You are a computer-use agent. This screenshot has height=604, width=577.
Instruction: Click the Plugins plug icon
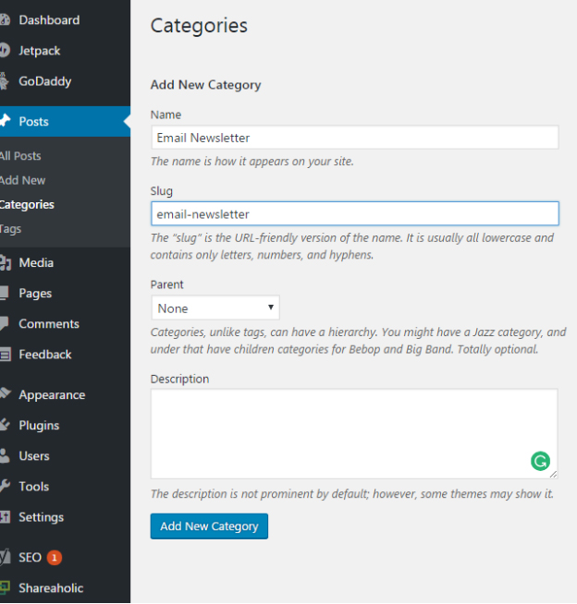click(5, 426)
